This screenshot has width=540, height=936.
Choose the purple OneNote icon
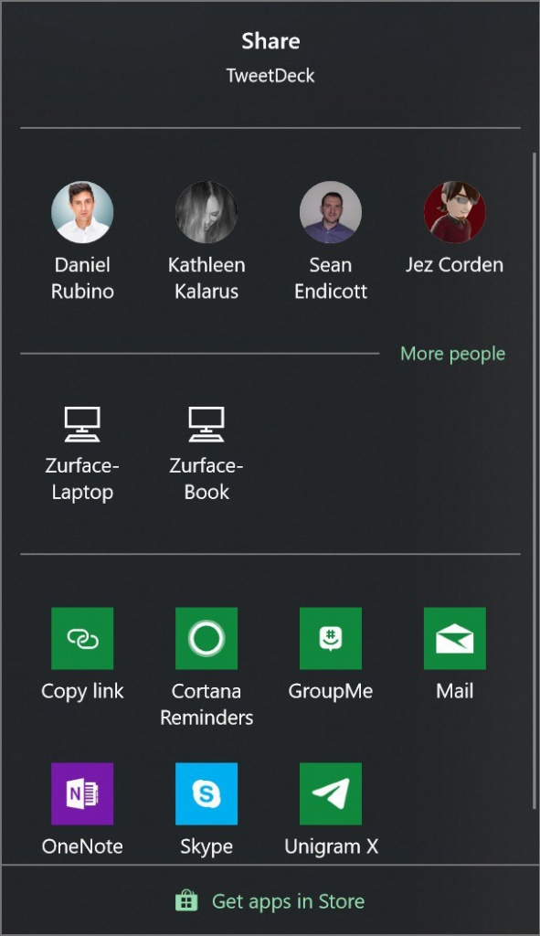tap(82, 793)
